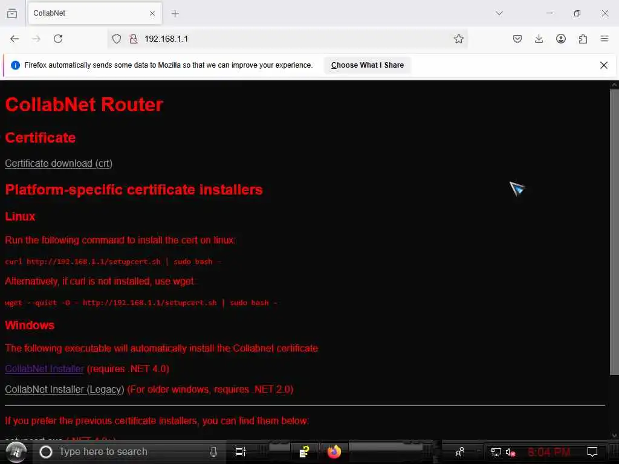Bookmark this page with the star
Screen dimensions: 619x464
pos(458,39)
